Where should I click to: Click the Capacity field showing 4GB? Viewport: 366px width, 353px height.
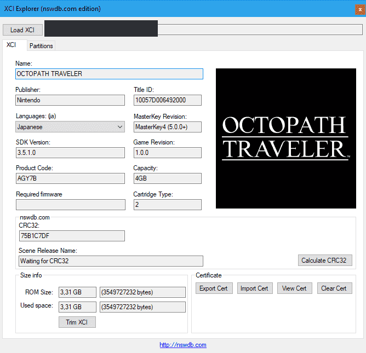coord(167,178)
